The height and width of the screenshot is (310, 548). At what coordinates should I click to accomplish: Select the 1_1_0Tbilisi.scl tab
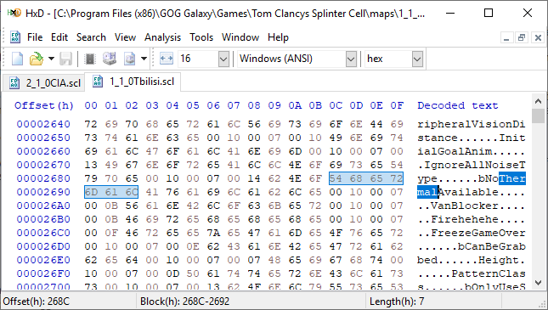(x=133, y=82)
